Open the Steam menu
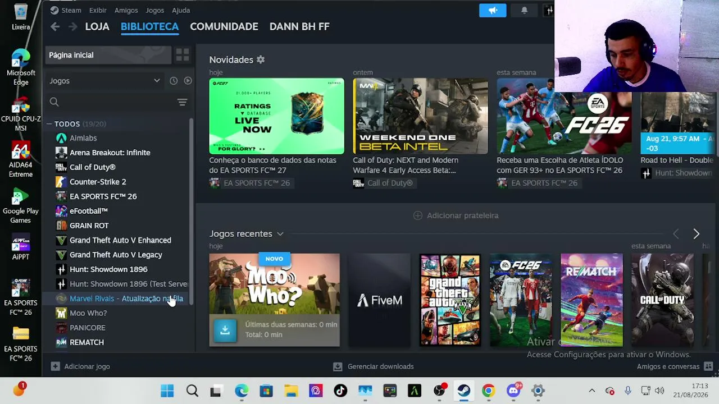Screen dimensions: 719x404 tap(66, 10)
